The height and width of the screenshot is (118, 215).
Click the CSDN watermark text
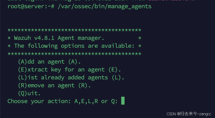coord(171,114)
